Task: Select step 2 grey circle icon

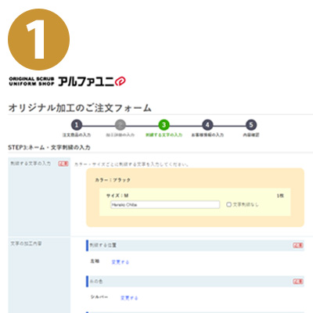Action: (x=121, y=125)
